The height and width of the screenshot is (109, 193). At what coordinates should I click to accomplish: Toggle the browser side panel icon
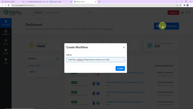click(184, 5)
